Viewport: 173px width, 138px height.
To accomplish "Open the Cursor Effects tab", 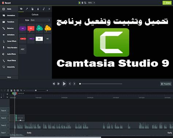I will pos(9,41).
